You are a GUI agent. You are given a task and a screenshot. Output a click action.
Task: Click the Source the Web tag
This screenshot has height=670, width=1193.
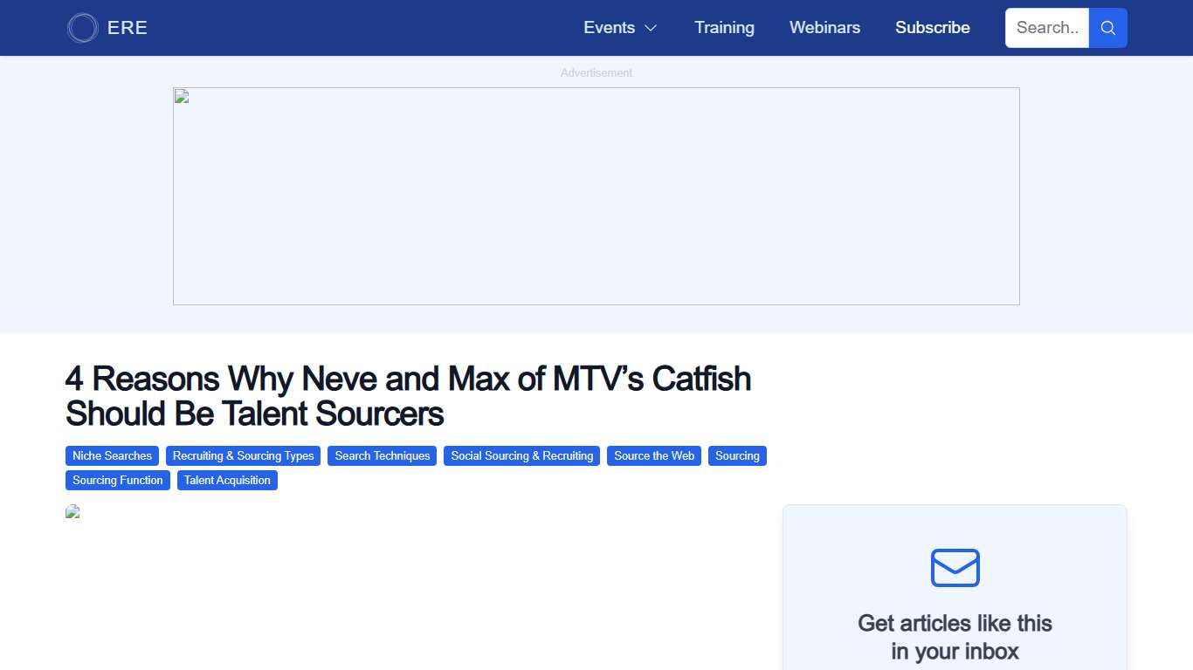point(654,455)
